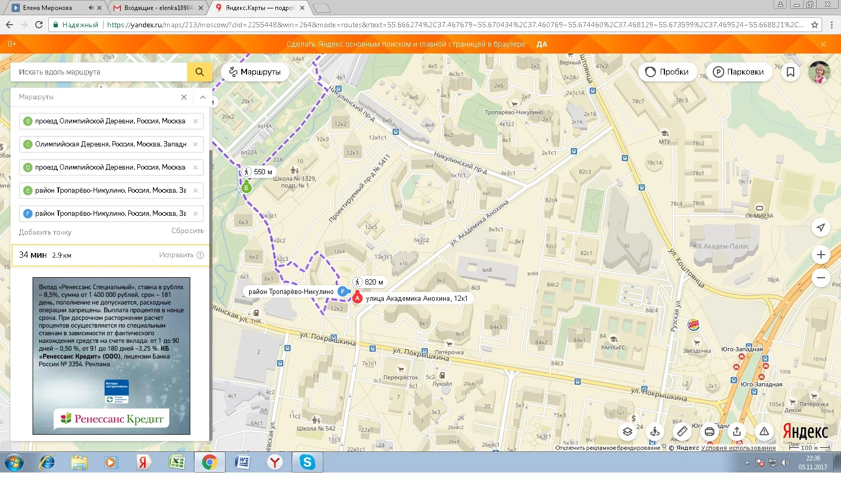Open a new browser tab
This screenshot has width=841, height=504.
coord(321,8)
